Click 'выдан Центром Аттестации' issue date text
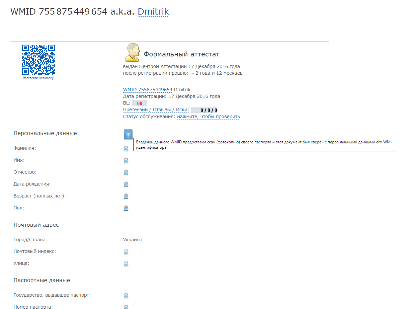Image resolution: width=408 pixels, height=309 pixels. click(x=182, y=66)
